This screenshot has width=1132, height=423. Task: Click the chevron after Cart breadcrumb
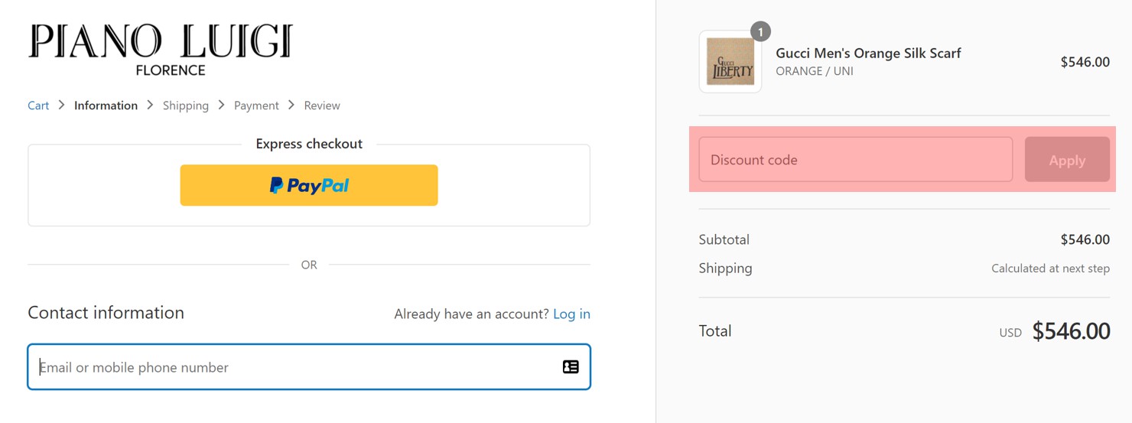click(x=62, y=105)
